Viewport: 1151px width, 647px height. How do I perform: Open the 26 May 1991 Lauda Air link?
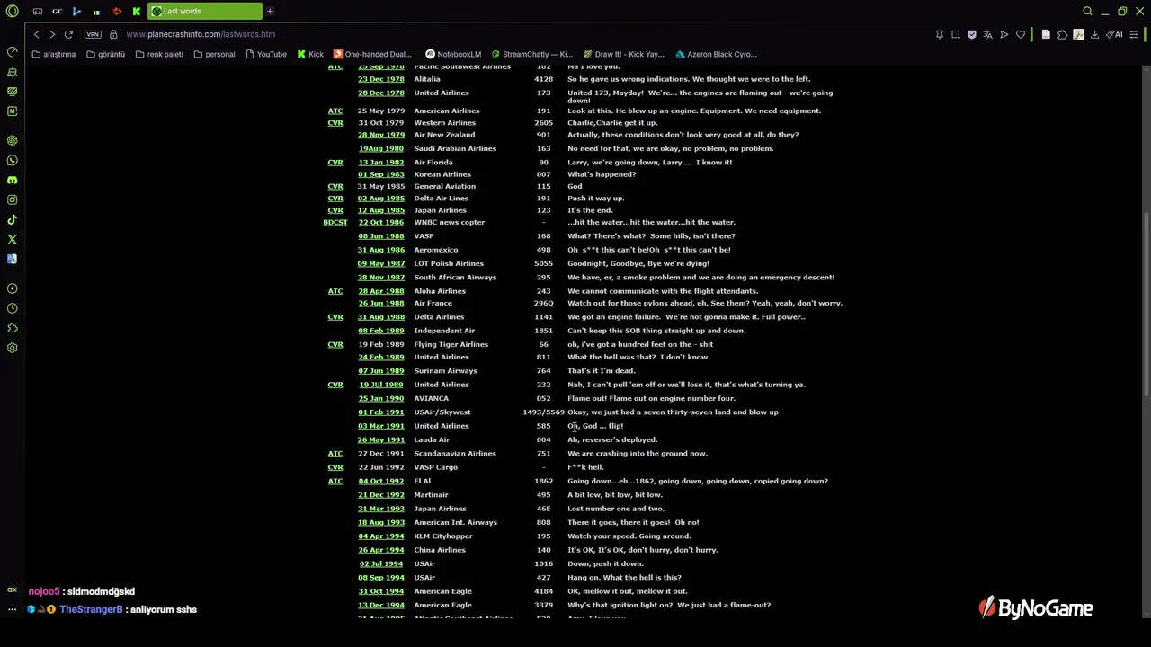pos(381,440)
